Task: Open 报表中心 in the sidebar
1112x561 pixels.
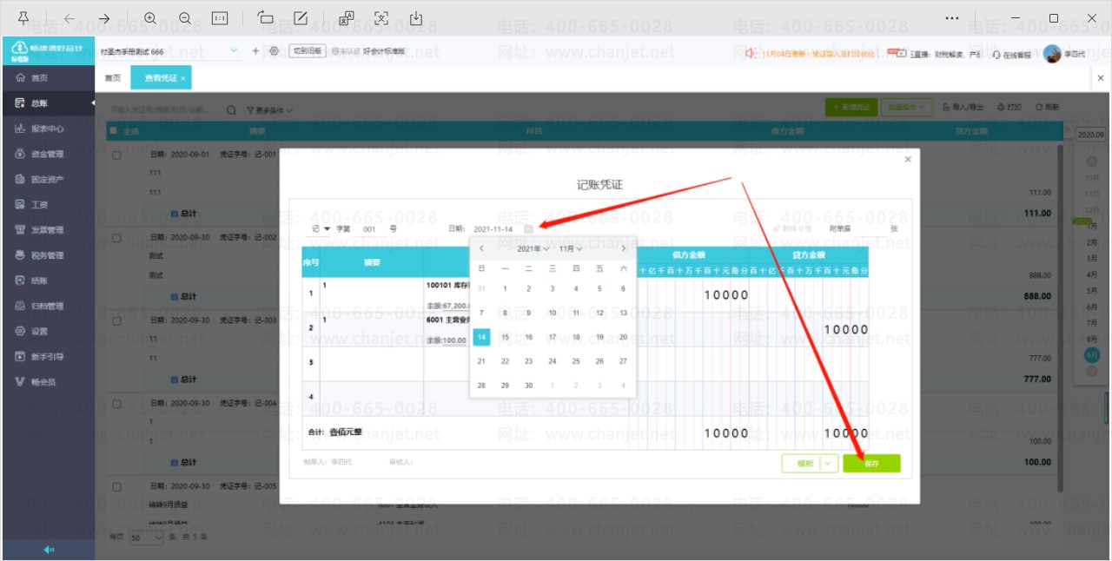Action: (x=48, y=129)
